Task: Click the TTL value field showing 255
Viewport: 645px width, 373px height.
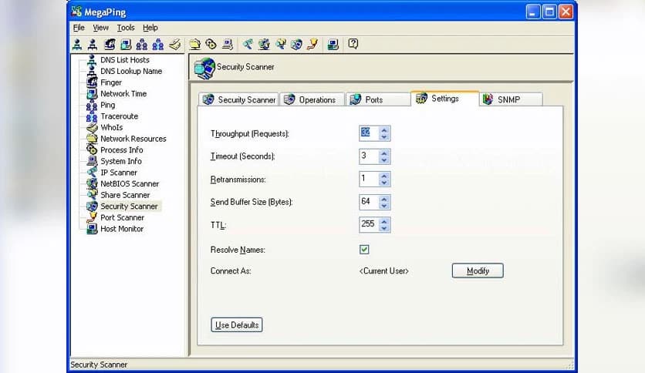Action: tap(369, 224)
